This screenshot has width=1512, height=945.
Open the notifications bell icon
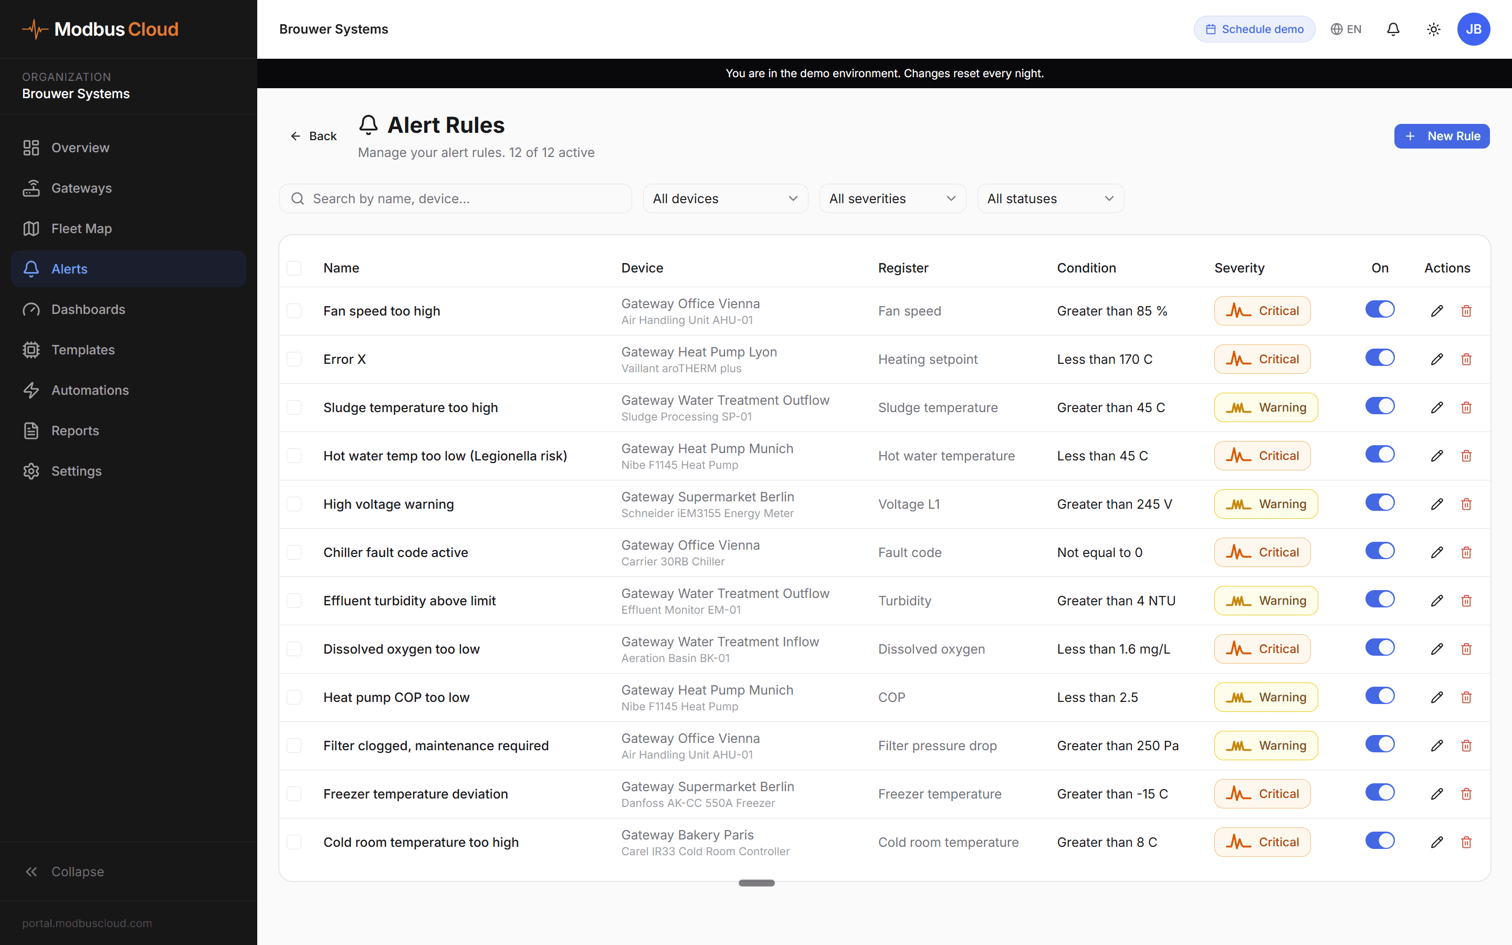point(1393,29)
